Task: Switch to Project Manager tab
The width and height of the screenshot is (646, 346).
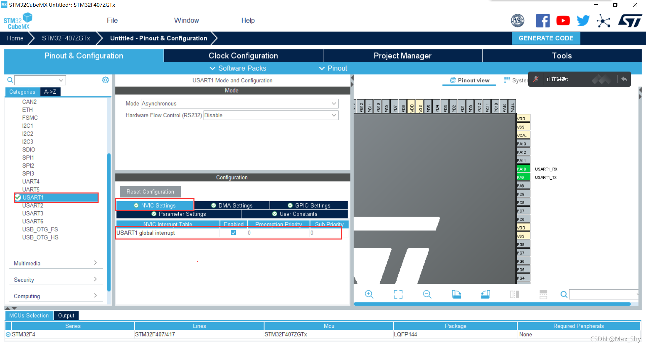Action: point(402,56)
